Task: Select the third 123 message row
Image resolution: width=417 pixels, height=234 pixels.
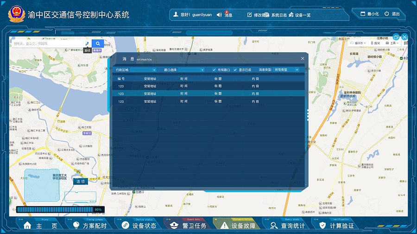Action: pos(208,101)
